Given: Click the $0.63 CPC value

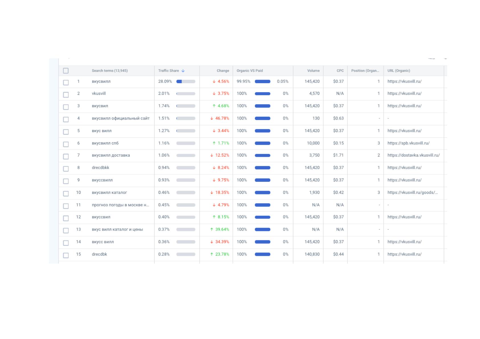Looking at the screenshot, I should point(338,118).
